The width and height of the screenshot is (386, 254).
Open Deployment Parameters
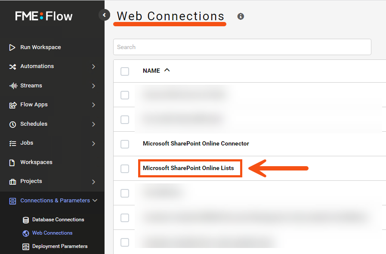pyautogui.click(x=60, y=246)
